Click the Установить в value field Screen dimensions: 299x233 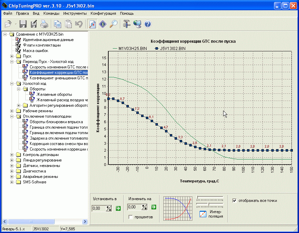click(x=99, y=208)
